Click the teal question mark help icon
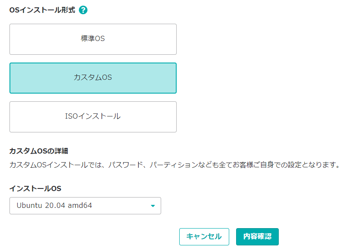This screenshot has height=251, width=349. pos(83,10)
